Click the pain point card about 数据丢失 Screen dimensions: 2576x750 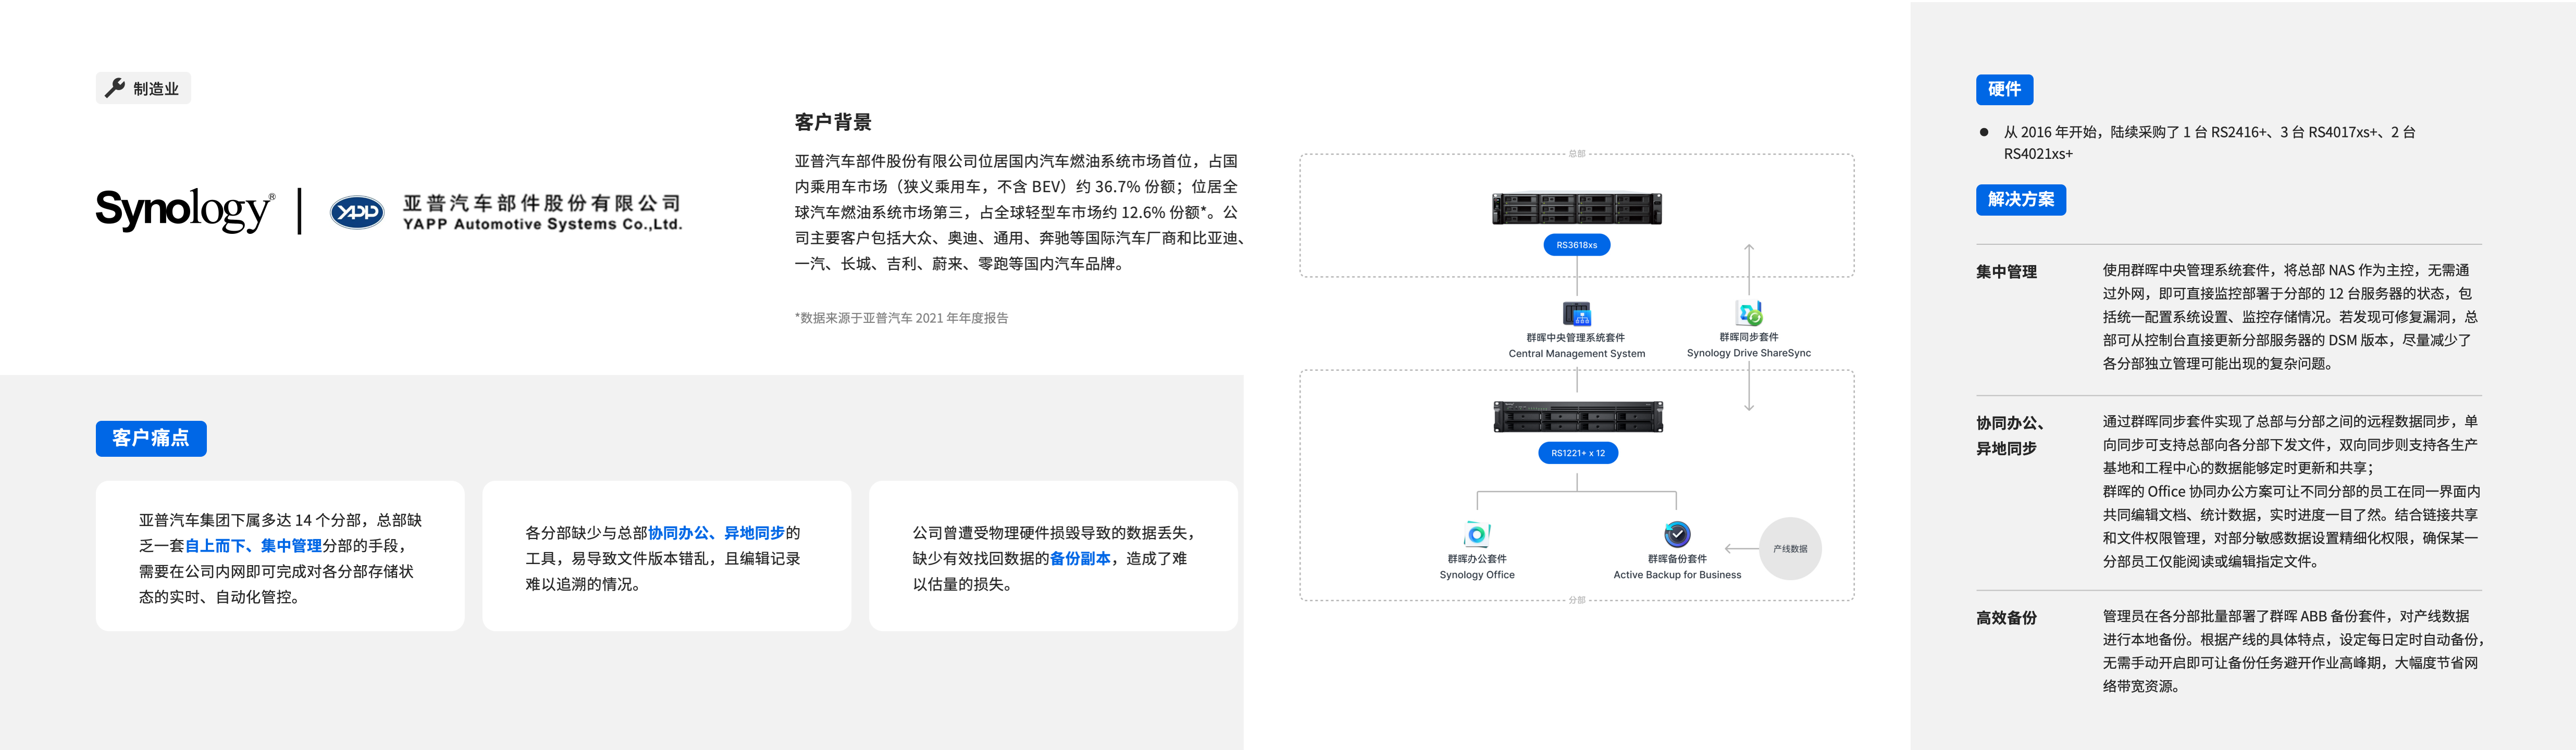pyautogui.click(x=1053, y=556)
